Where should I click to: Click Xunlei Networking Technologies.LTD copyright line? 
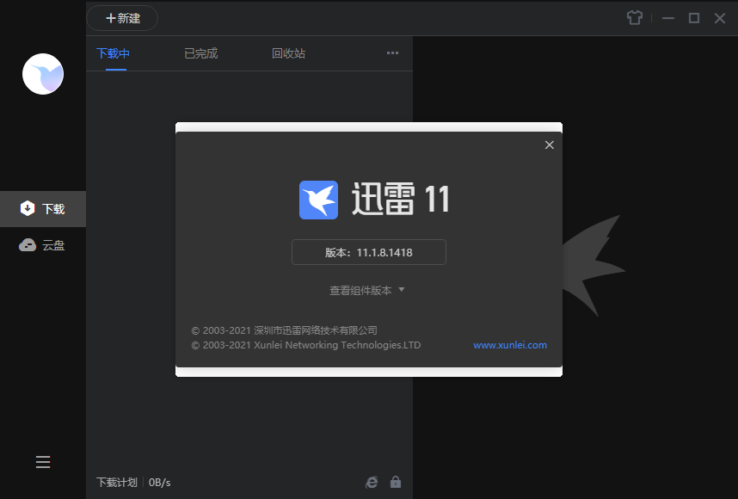(306, 345)
